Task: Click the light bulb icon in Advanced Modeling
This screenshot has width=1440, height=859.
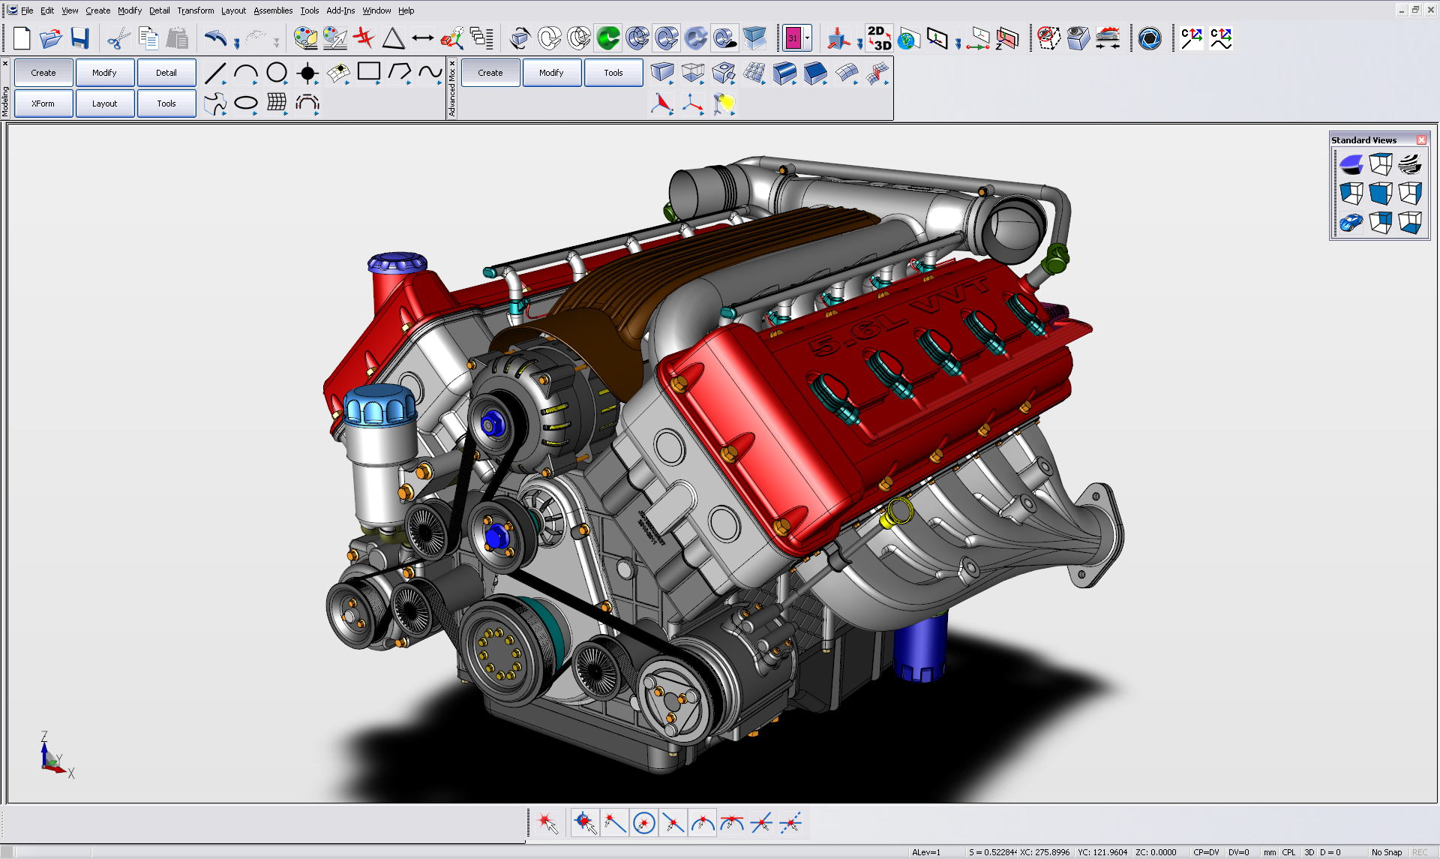Action: (x=724, y=104)
